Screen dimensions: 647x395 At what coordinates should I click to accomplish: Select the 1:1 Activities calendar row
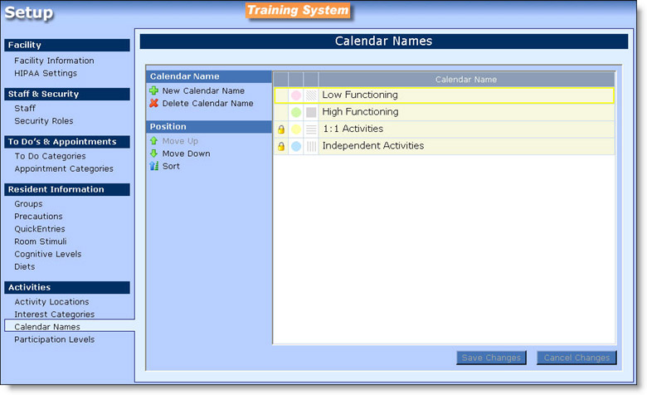tap(444, 129)
